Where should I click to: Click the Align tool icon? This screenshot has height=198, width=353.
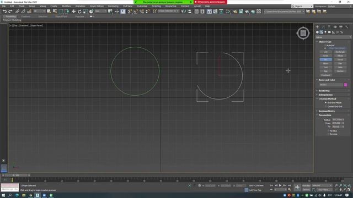click(x=190, y=12)
